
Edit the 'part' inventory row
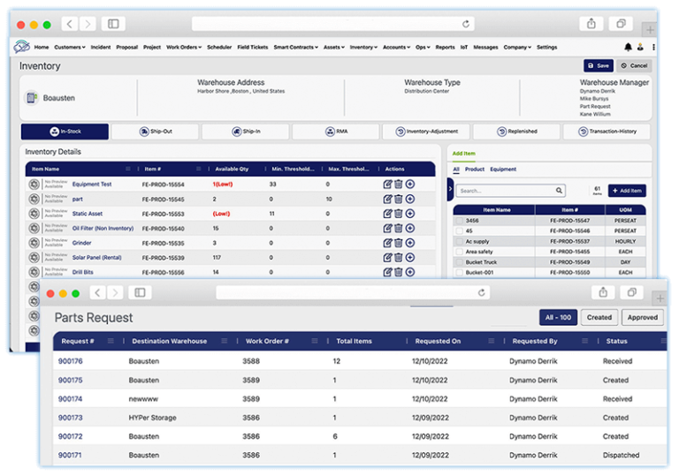[387, 199]
